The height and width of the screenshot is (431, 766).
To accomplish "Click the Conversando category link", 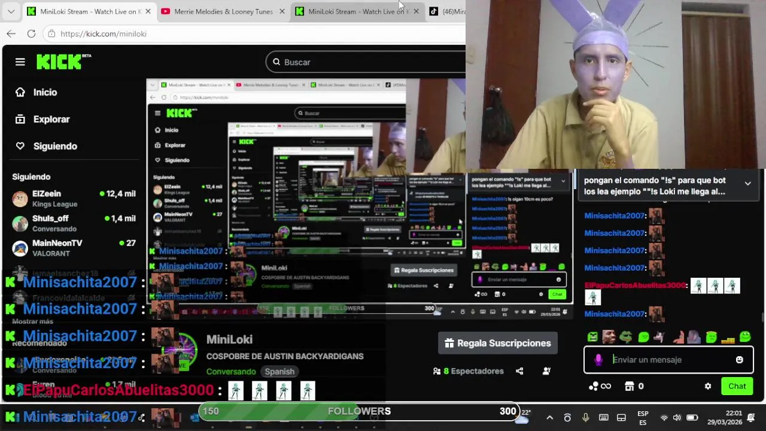I will pos(231,372).
